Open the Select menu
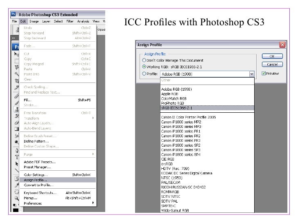Screen dimensions: 298x223 pyautogui.click(x=58, y=21)
